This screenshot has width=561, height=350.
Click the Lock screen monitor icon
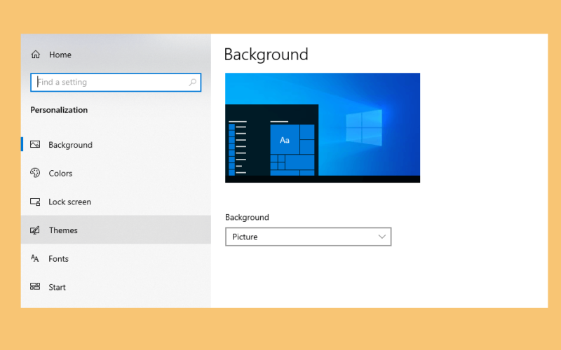tap(35, 202)
